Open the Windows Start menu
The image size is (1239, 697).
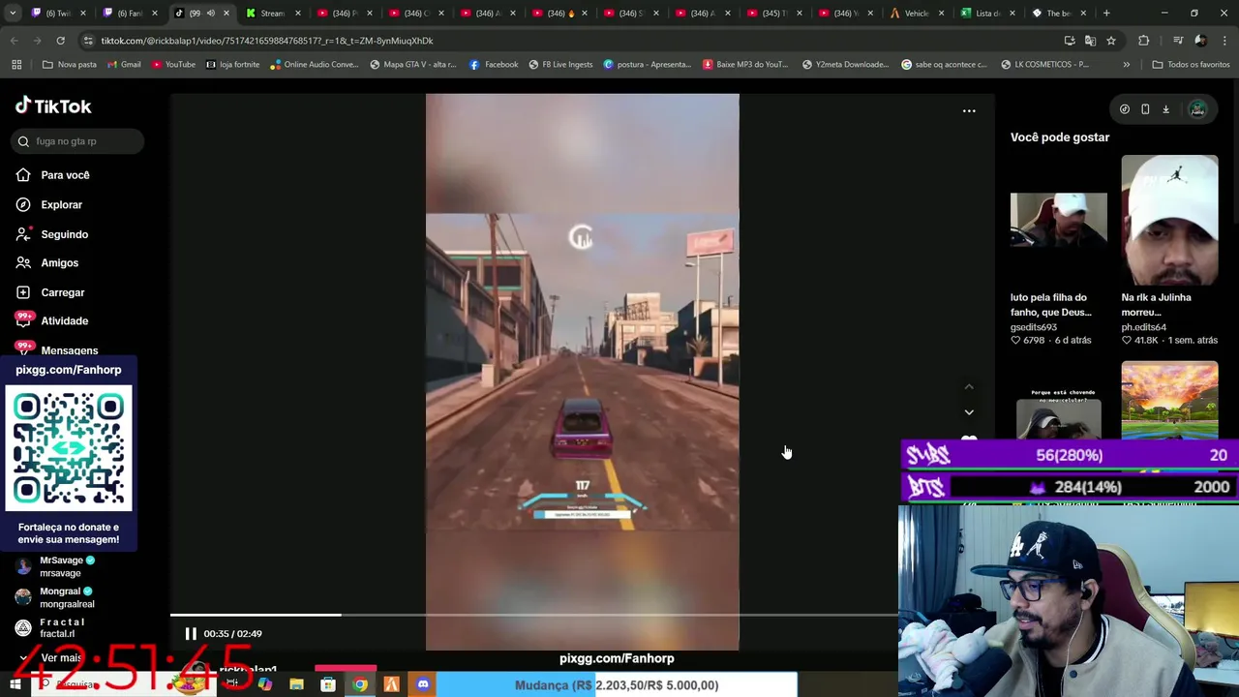click(x=15, y=684)
